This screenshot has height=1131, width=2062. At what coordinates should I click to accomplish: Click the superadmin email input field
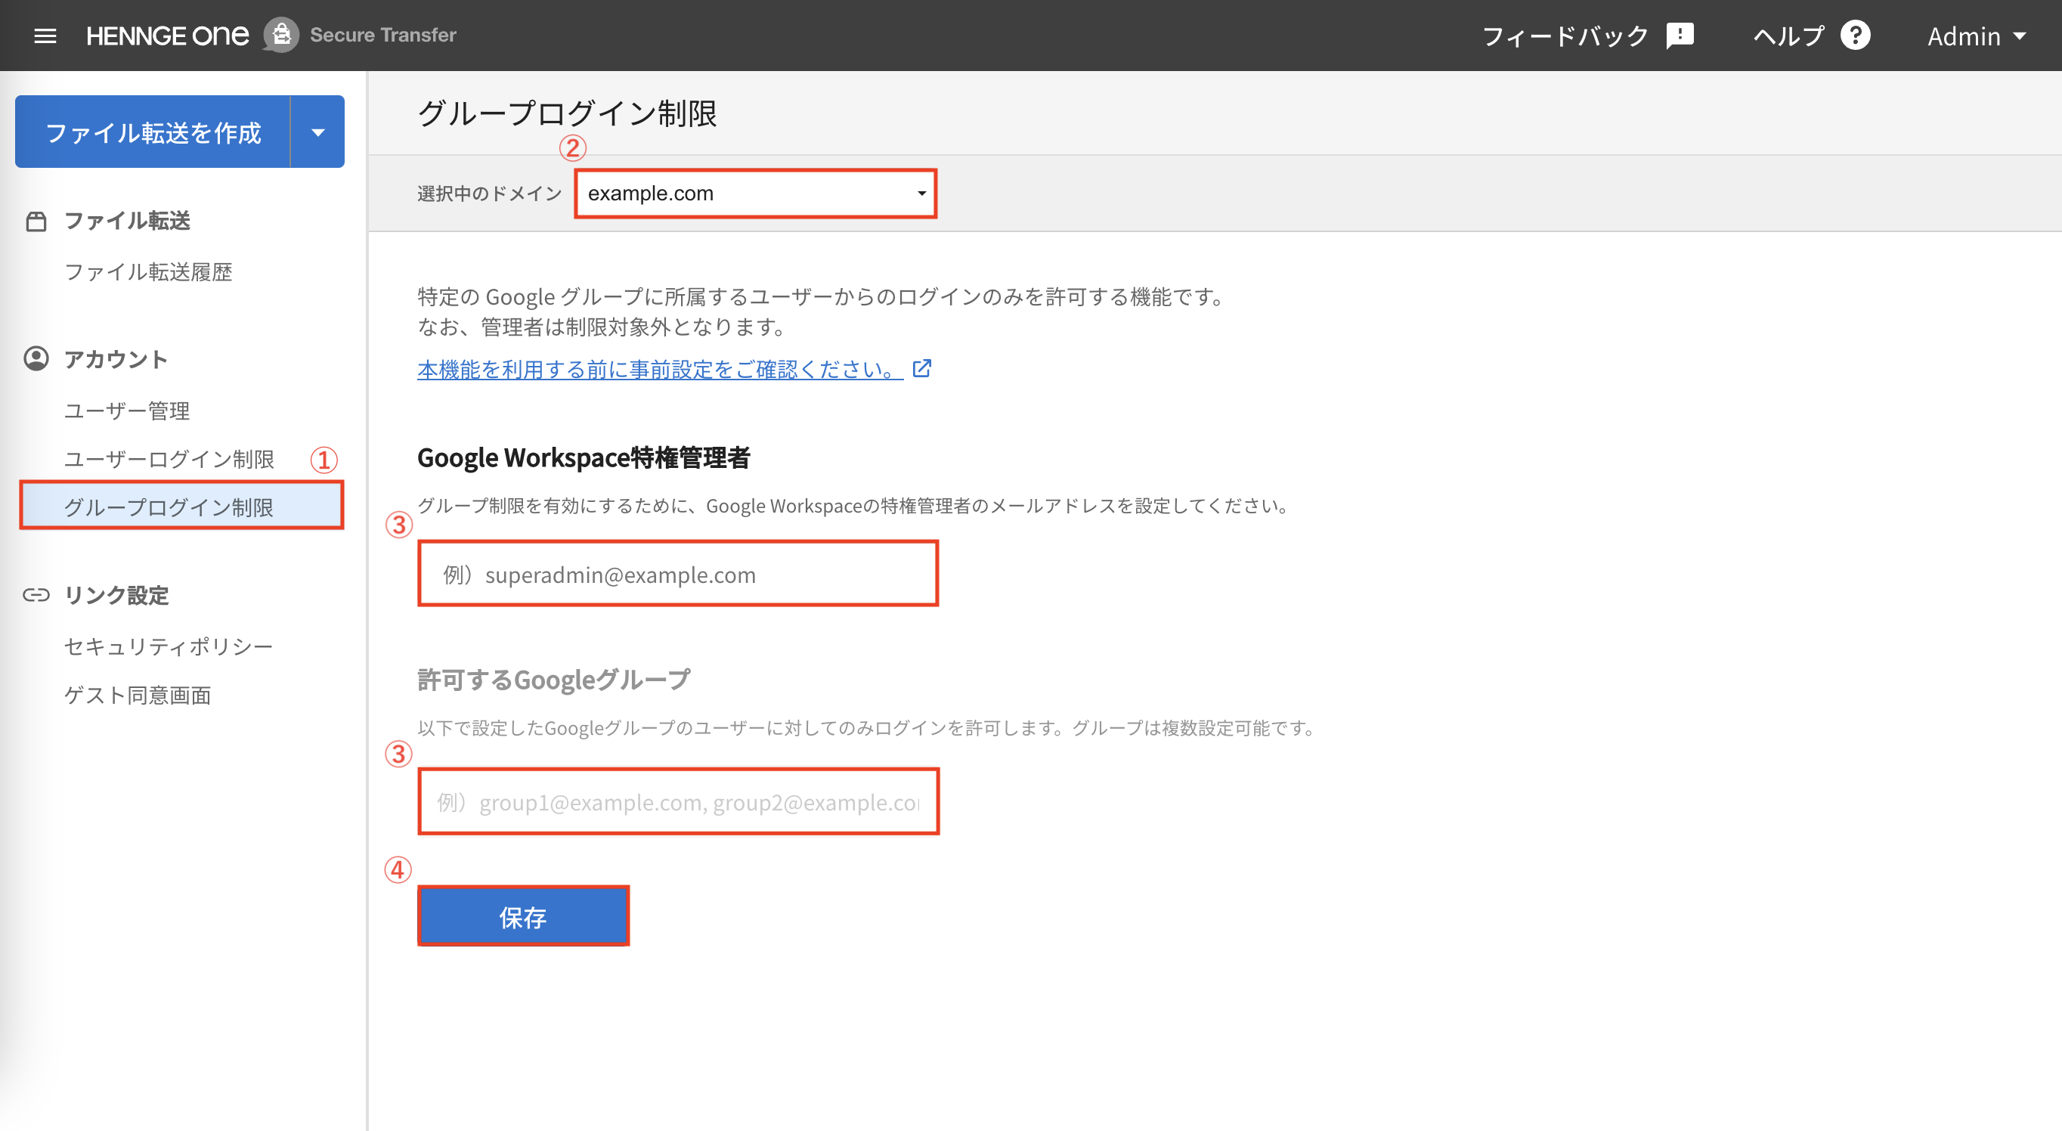click(x=677, y=573)
